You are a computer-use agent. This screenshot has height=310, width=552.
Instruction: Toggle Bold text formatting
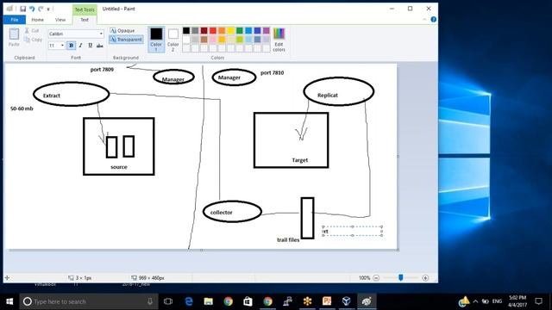pyautogui.click(x=72, y=46)
